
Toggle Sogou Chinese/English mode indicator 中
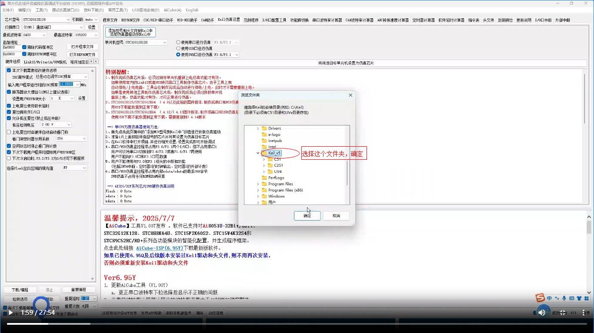coord(550,298)
